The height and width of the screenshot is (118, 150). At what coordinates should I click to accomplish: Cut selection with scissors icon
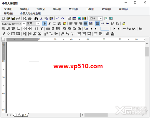click(41, 18)
